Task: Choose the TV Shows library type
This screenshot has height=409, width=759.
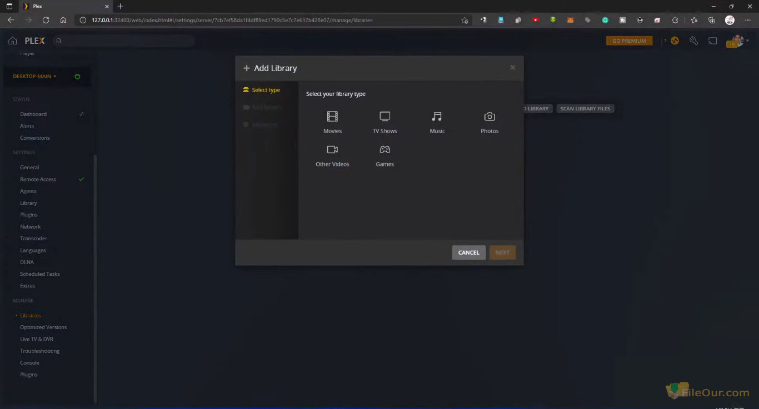Action: [385, 123]
